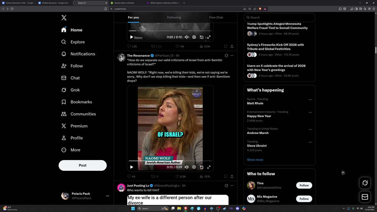Open Discord from the Windows taskbar
The width and height of the screenshot is (377, 212).
[x=237, y=208]
